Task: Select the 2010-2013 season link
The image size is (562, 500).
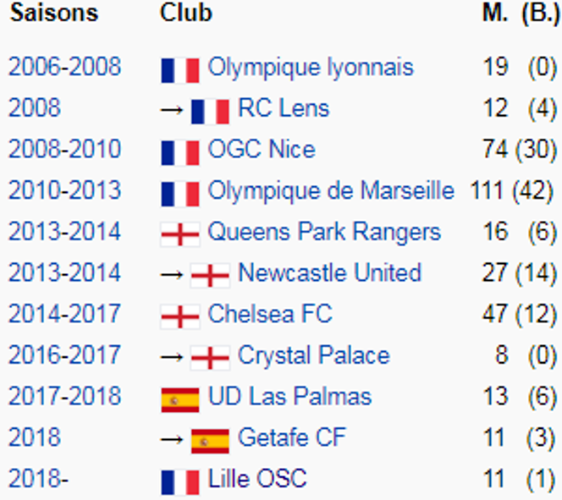Action: (x=65, y=190)
